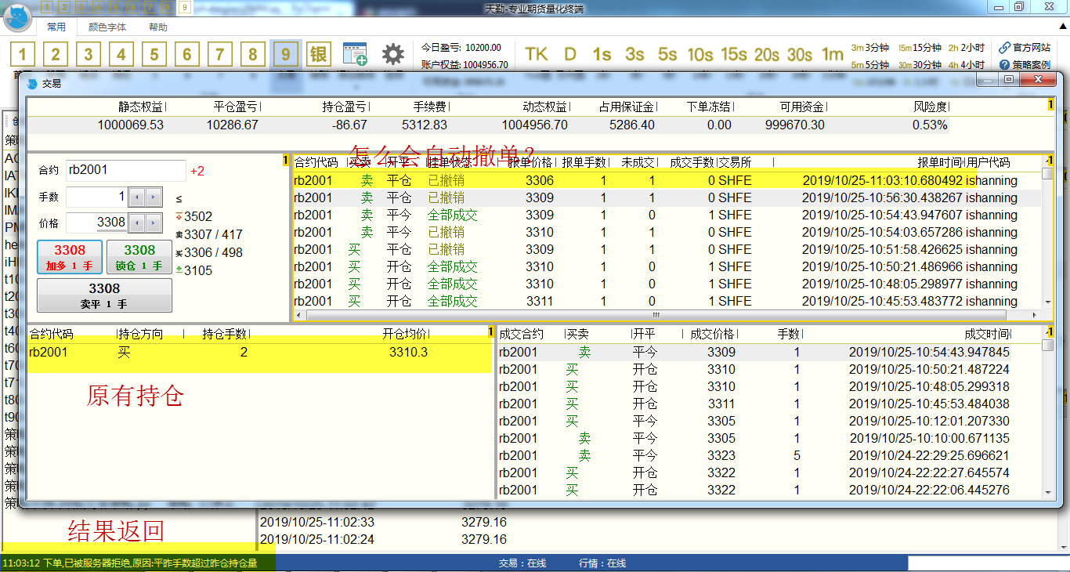Choose the 20s chart period
Screen dimensions: 1070x572
(x=767, y=54)
